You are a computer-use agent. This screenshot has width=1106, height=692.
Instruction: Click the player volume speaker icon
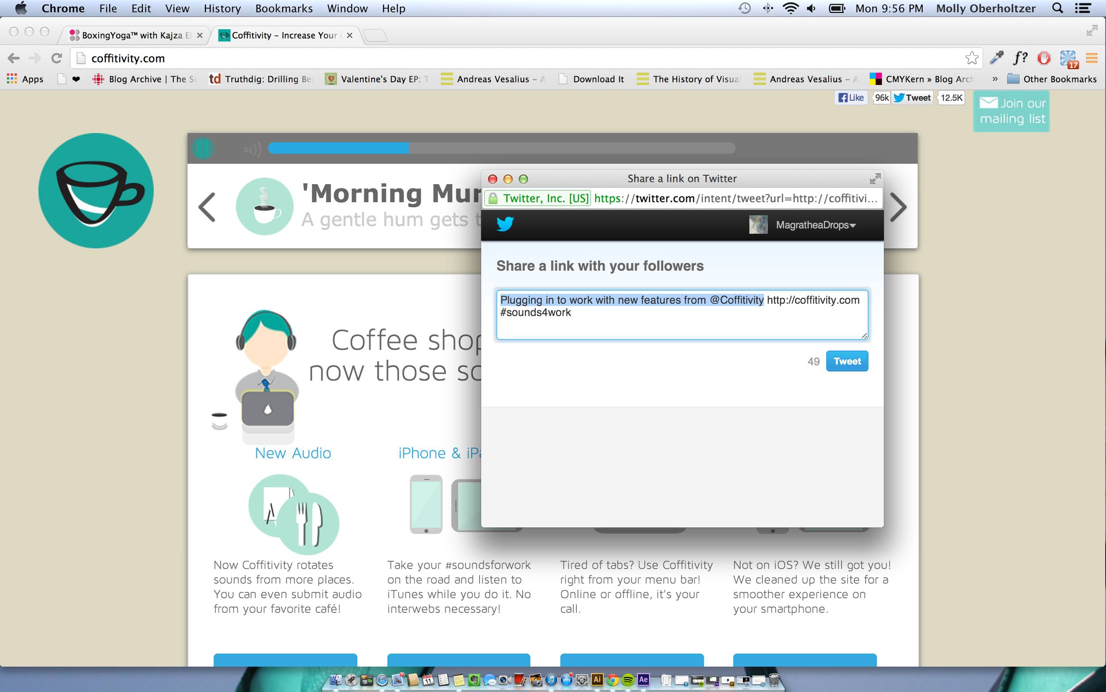point(252,149)
